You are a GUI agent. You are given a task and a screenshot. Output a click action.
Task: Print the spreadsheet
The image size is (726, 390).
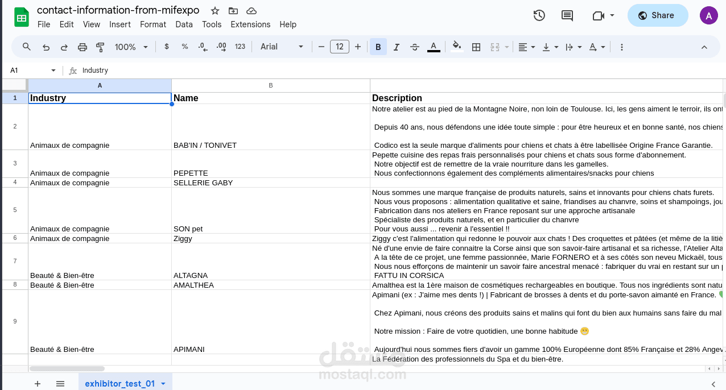click(82, 47)
